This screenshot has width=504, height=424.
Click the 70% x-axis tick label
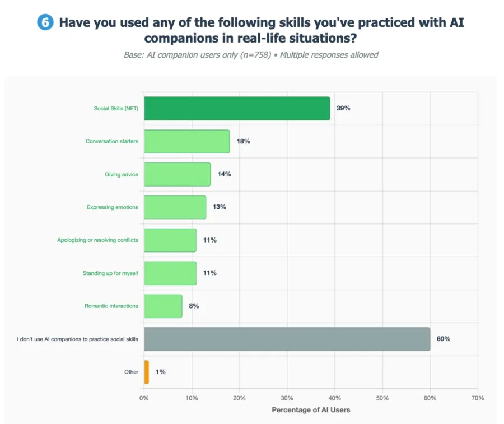click(x=477, y=398)
